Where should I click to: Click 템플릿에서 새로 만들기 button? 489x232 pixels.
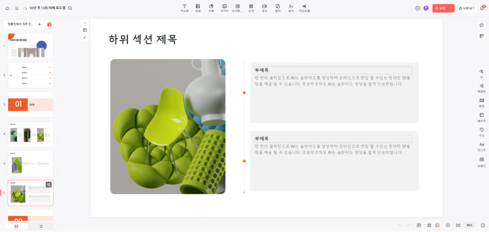[x=20, y=24]
